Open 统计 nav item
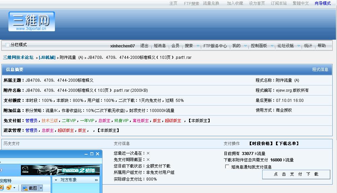Screen dimensions: 337x193 coord(308,46)
